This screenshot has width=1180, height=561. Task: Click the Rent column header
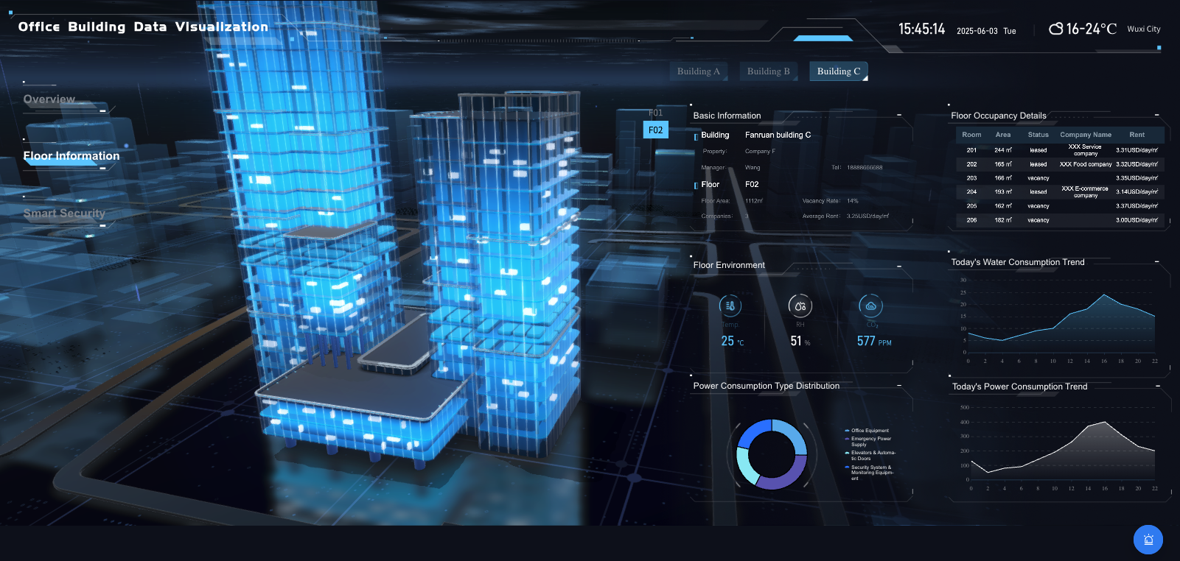(x=1137, y=135)
